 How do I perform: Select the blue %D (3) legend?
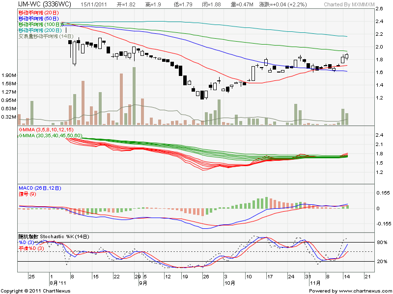28,242
